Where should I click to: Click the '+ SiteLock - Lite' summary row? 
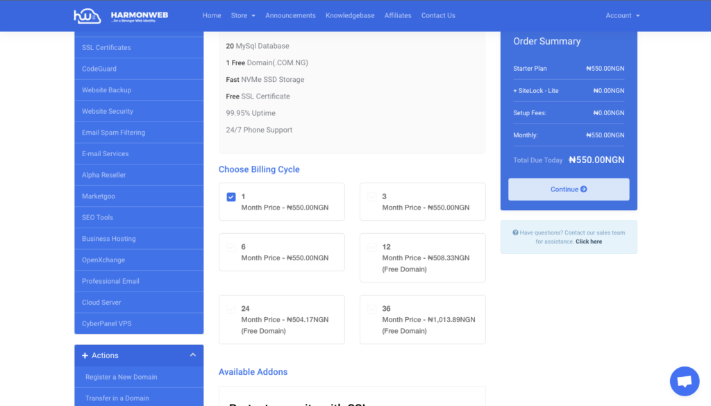pyautogui.click(x=569, y=91)
